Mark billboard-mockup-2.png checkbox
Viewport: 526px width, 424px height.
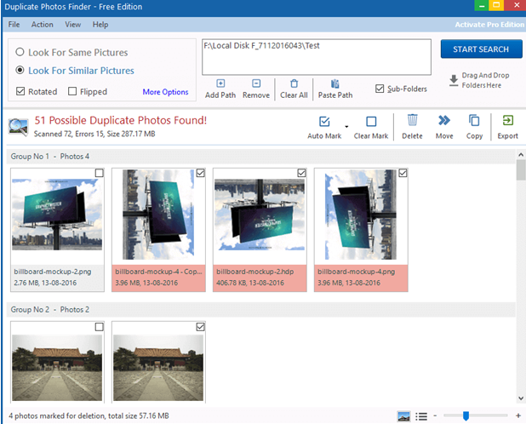click(100, 173)
